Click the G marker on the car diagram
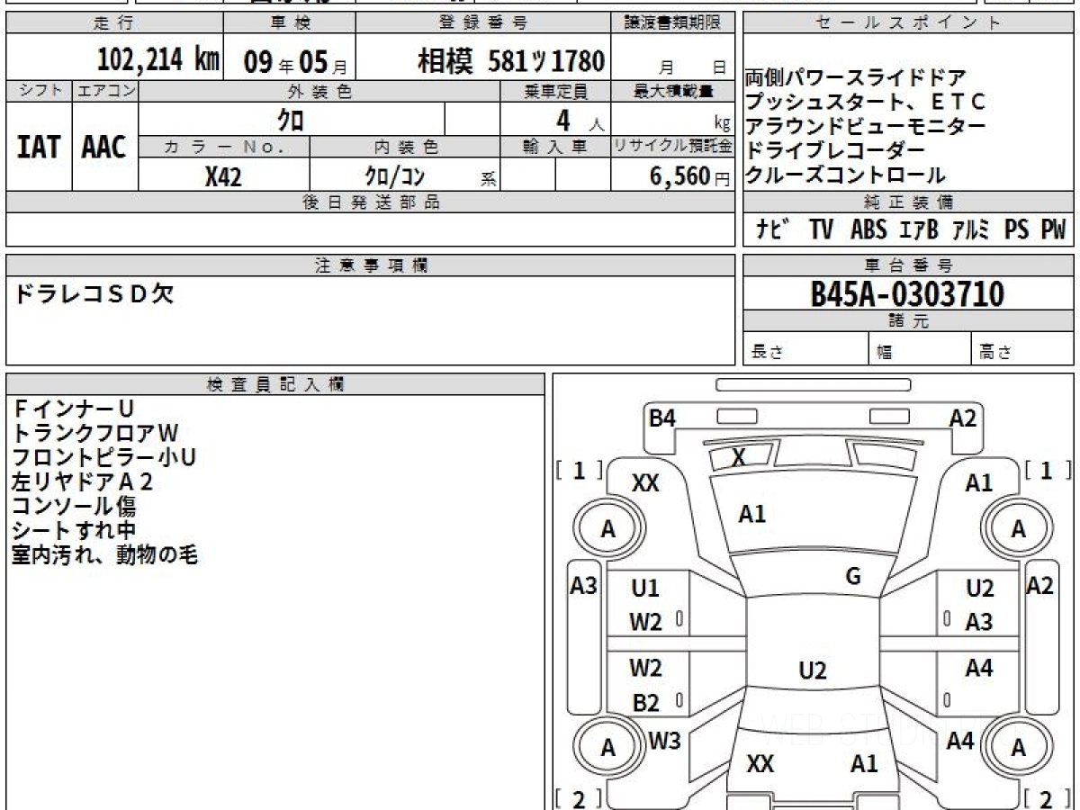1080x810 pixels. point(853,577)
